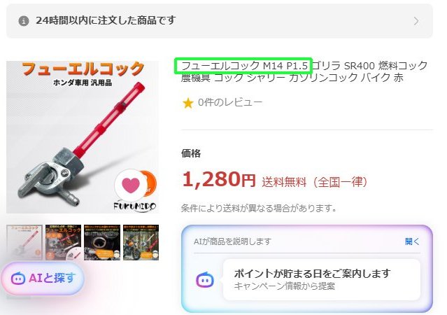The width and height of the screenshot is (447, 315).
Task: Click the 24時間以内に注文した商品です banner
Action: [x=220, y=21]
